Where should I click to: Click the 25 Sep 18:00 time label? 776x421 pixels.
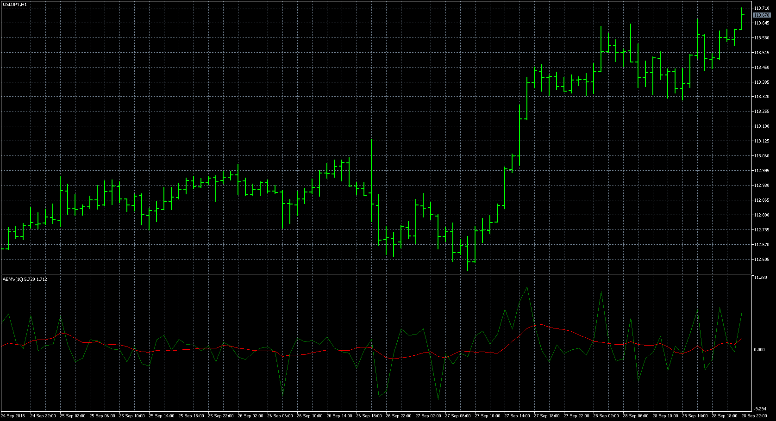tap(191, 416)
